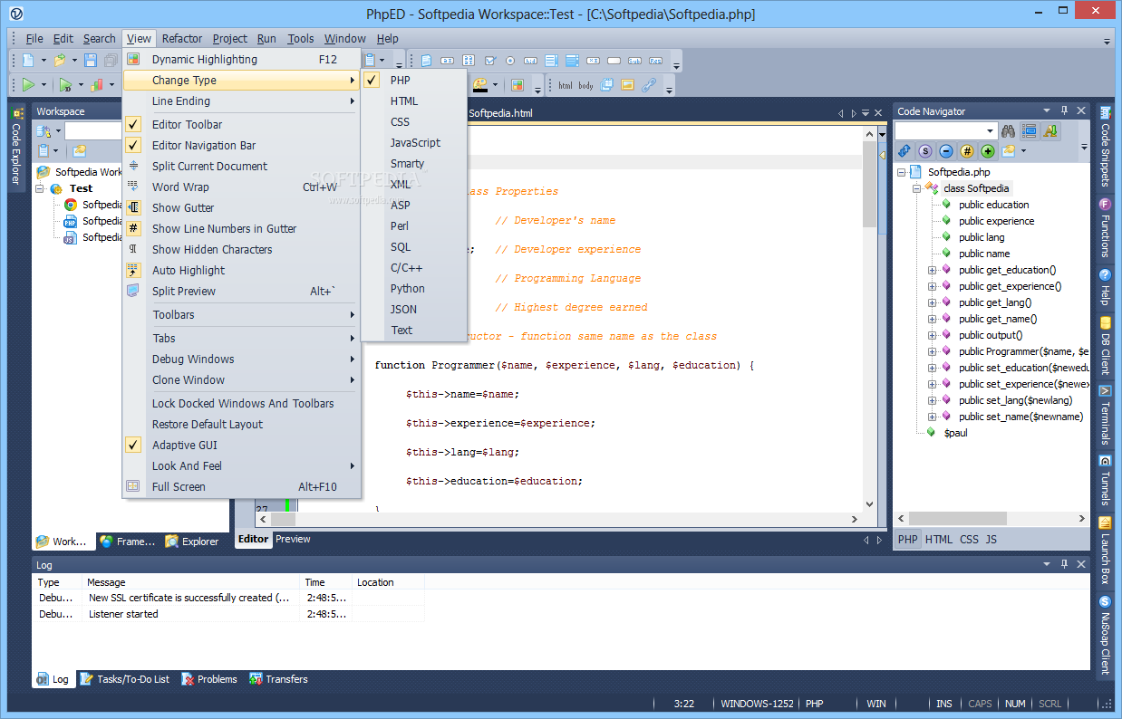The width and height of the screenshot is (1122, 719).
Task: Click the editor vertical scrollbar thumb
Action: click(x=870, y=186)
